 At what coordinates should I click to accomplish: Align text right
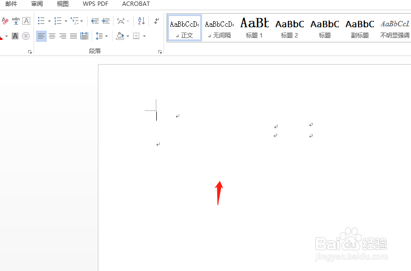63,36
